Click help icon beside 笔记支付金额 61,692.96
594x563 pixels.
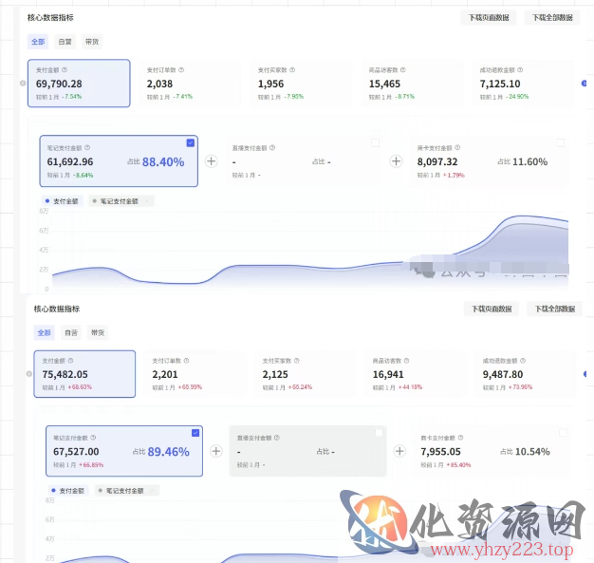pyautogui.click(x=87, y=147)
